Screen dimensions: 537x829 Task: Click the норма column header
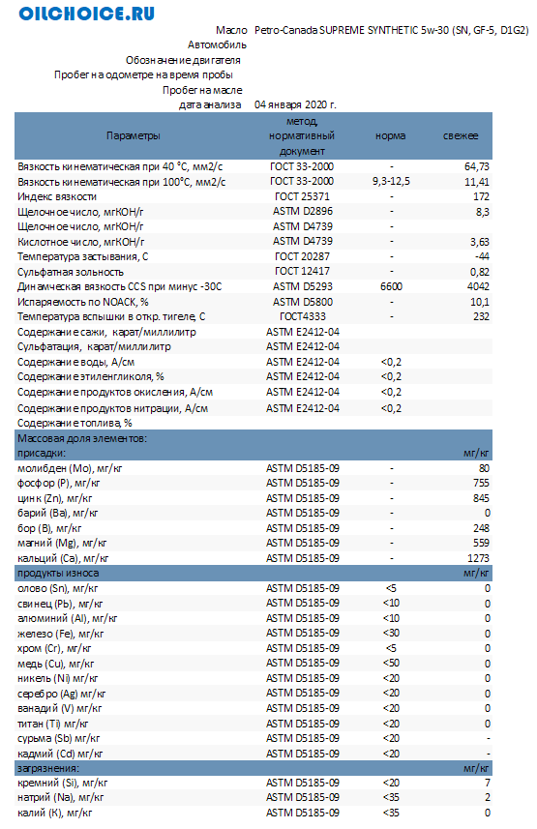click(391, 135)
